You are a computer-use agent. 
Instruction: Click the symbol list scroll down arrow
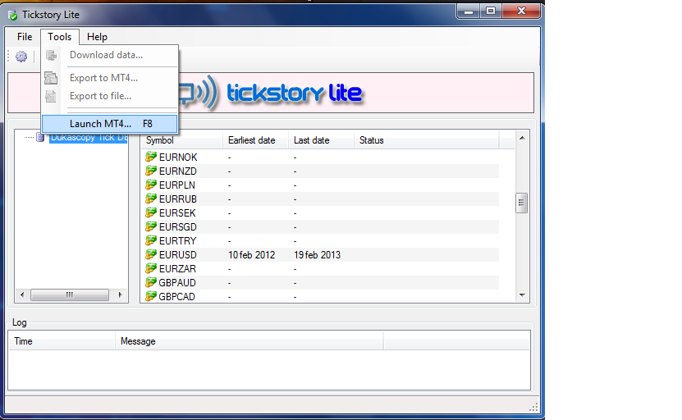pos(522,295)
